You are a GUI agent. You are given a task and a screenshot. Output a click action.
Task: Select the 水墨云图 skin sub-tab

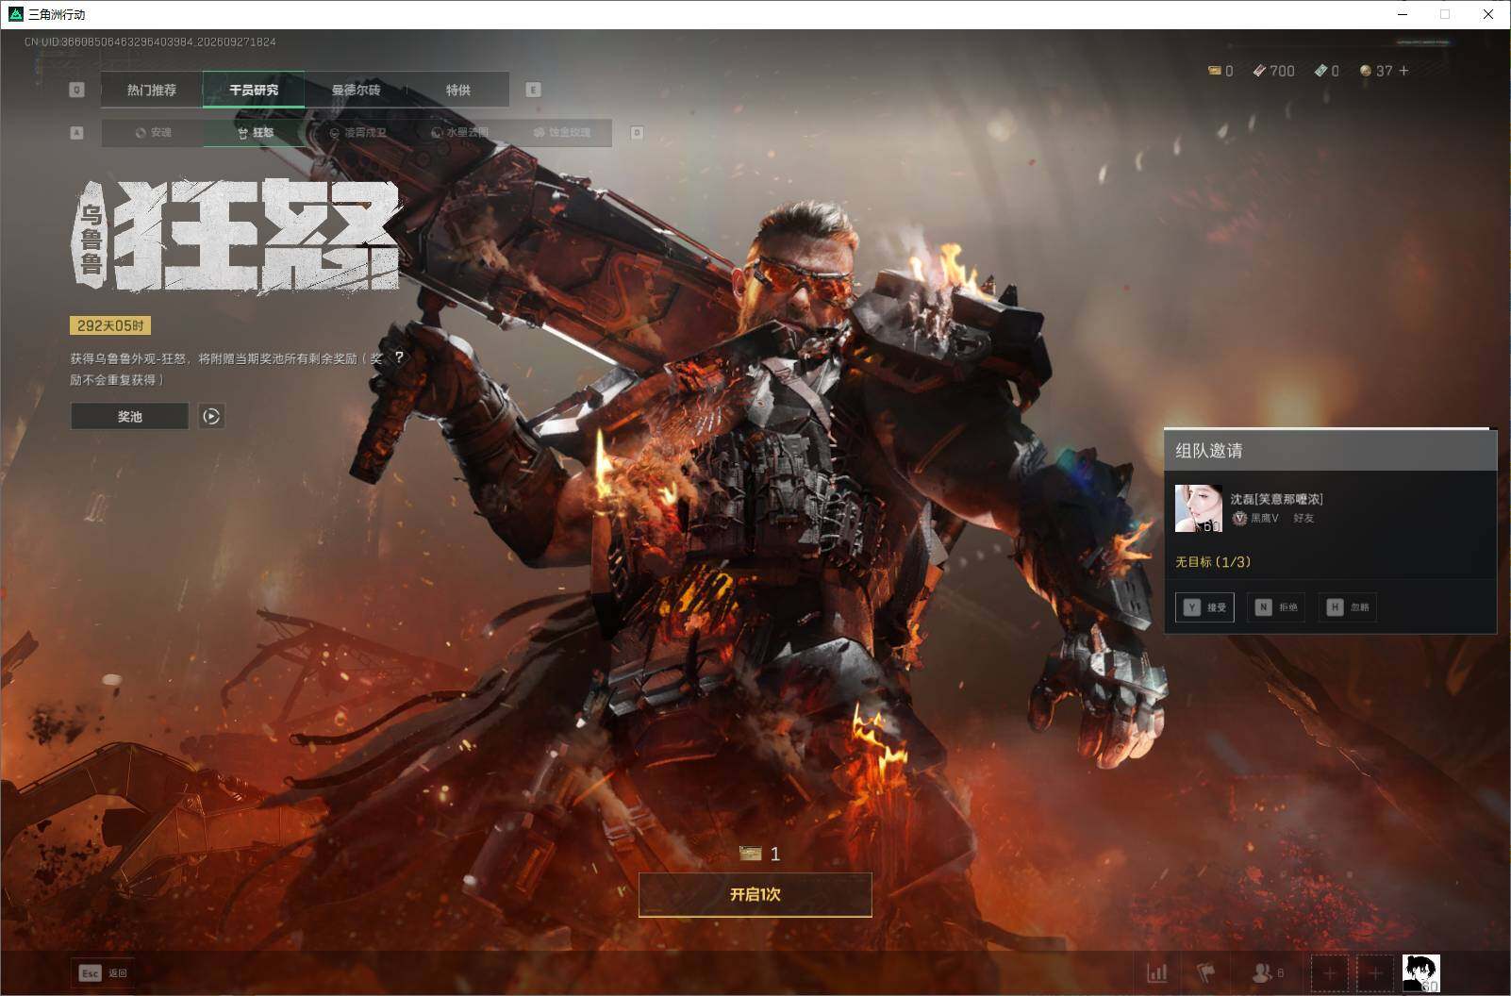click(x=459, y=133)
